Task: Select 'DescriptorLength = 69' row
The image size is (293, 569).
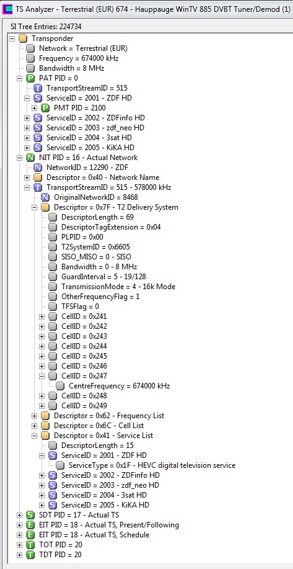Action: (97, 217)
